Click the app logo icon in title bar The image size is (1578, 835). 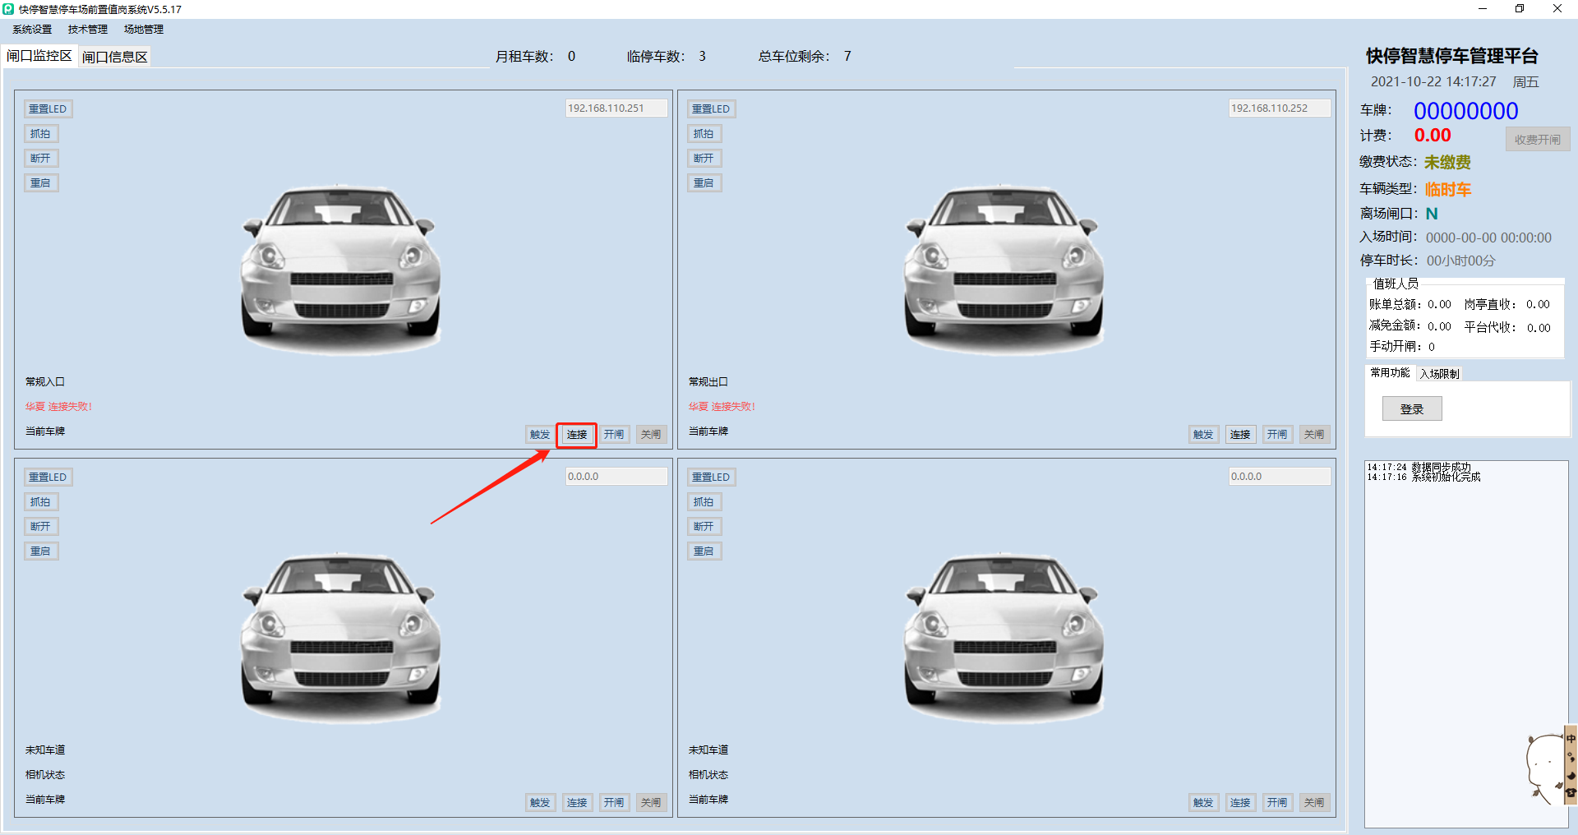click(x=8, y=9)
